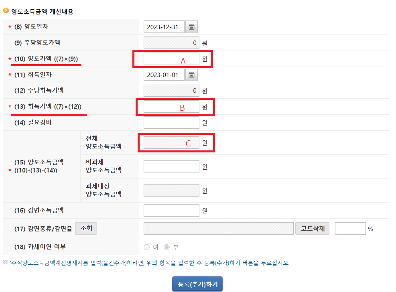The image size is (396, 292).
Task: Click the 과세대상 양도소득금액 field
Action: click(171, 190)
